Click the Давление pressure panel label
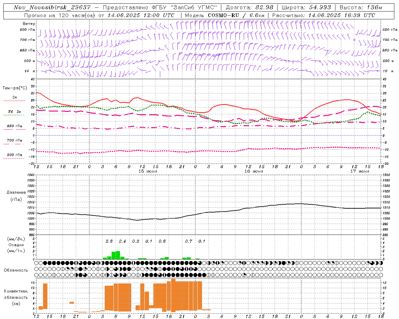The image size is (399, 319). point(16,193)
